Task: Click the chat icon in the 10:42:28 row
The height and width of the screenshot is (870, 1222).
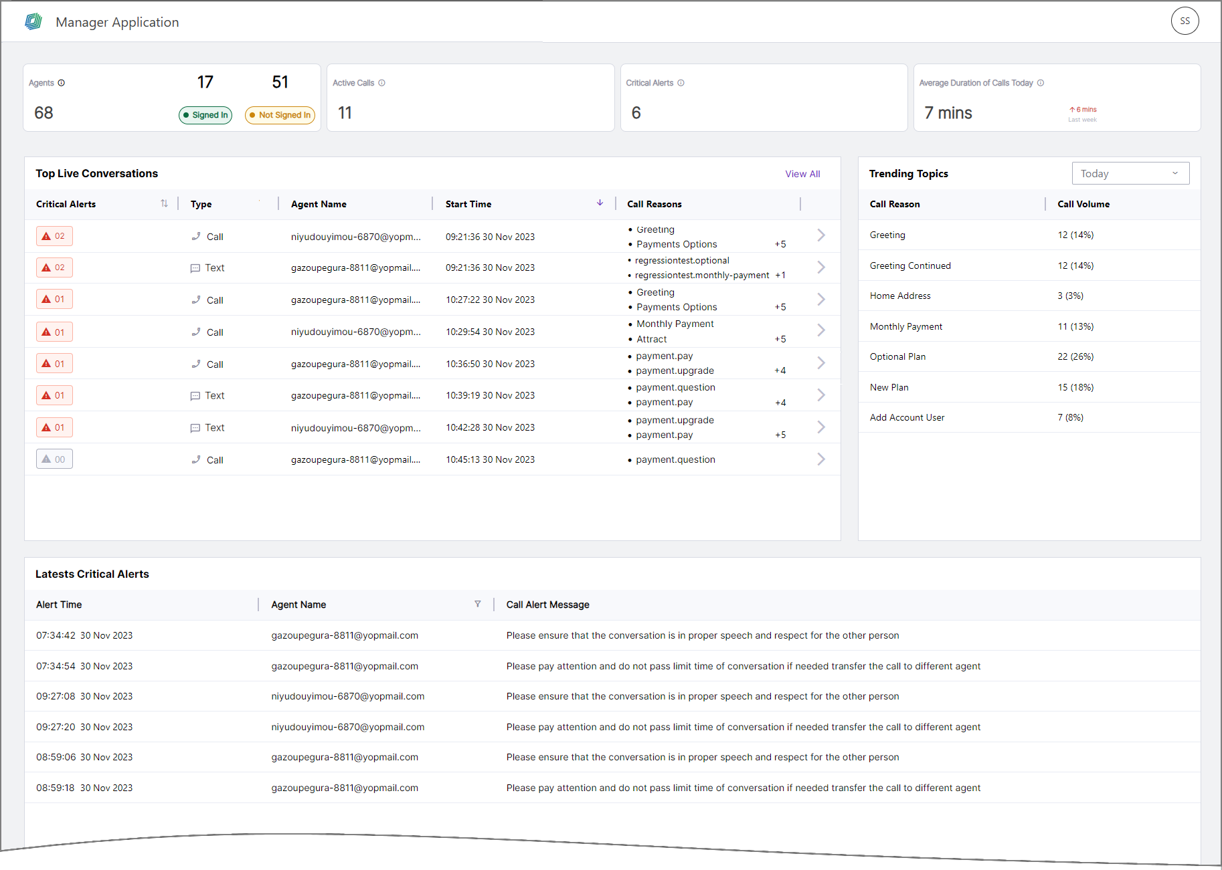Action: tap(195, 428)
